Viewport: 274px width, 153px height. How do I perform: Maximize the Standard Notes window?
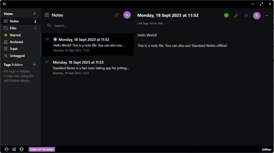[261, 4]
